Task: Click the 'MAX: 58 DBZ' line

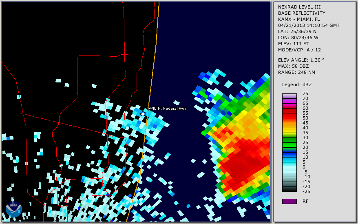Action: tap(294, 66)
